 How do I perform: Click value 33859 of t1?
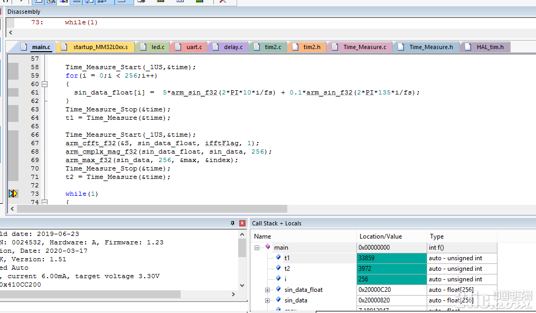[x=366, y=258]
